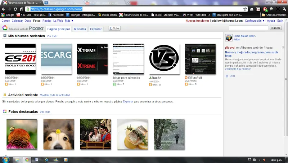This screenshot has height=163, width=288.
Task: Click the Salir link
Action: 280,21
